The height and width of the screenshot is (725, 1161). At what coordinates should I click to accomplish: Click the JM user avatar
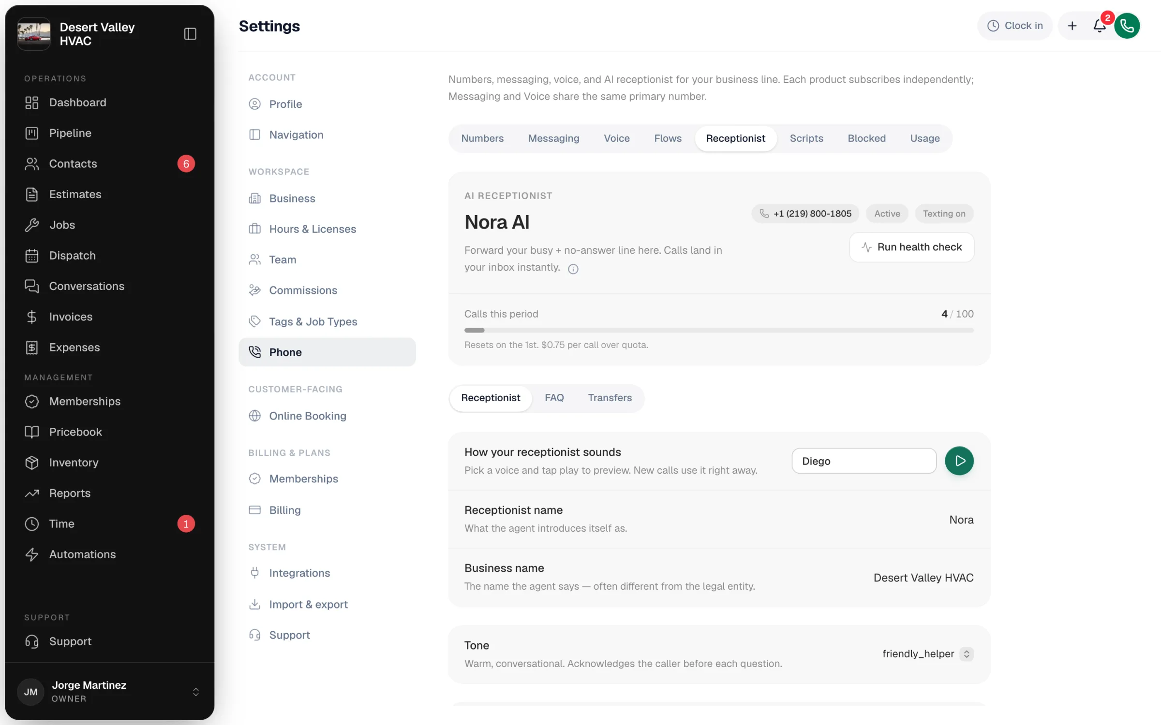point(30,692)
